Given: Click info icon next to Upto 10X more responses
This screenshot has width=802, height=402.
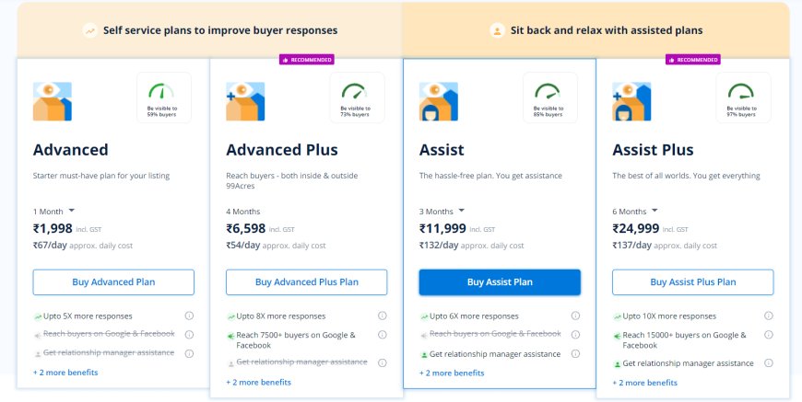Looking at the screenshot, I should point(769,316).
